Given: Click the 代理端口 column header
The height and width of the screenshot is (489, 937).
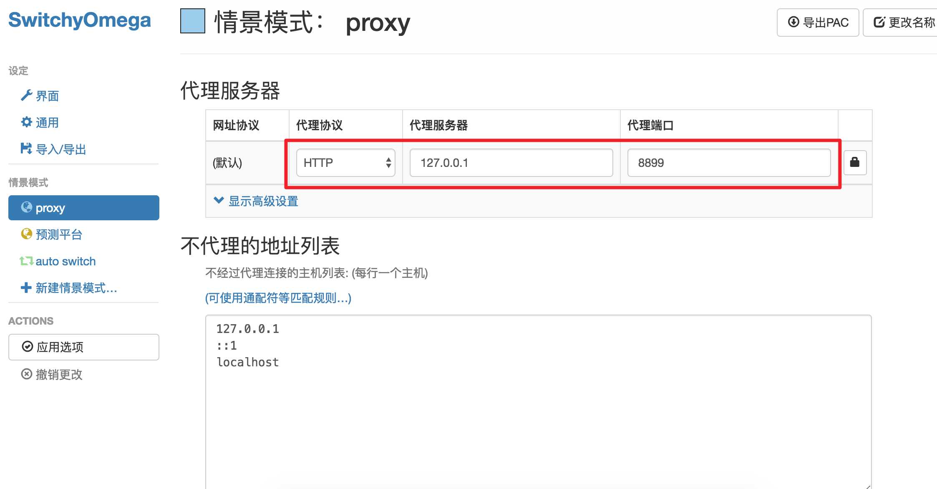Looking at the screenshot, I should tap(650, 125).
